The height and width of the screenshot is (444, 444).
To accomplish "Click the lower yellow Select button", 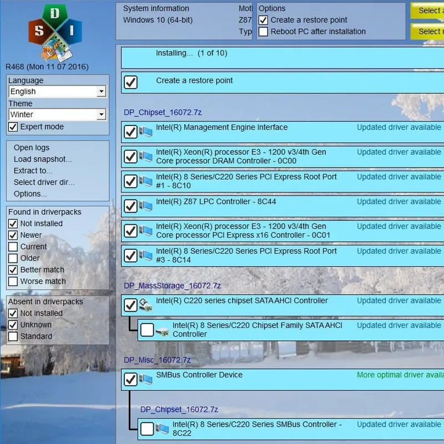I will click(427, 32).
